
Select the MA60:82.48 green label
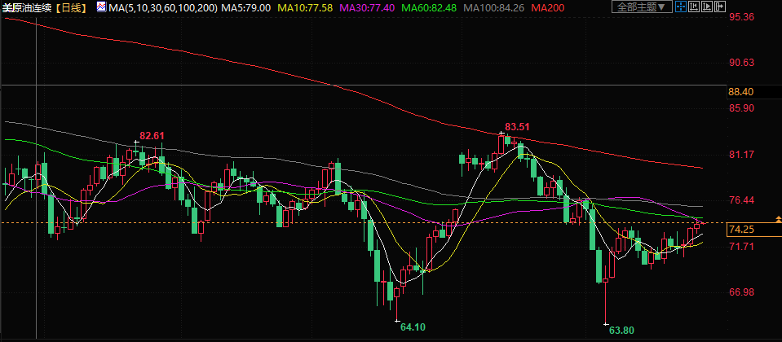pos(429,7)
